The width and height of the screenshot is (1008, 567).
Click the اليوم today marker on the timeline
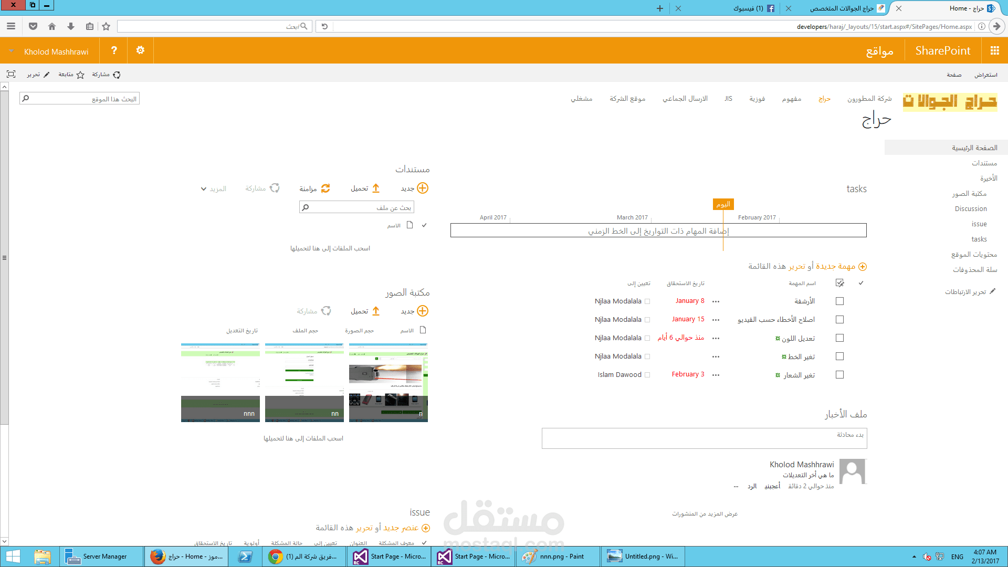pos(723,204)
